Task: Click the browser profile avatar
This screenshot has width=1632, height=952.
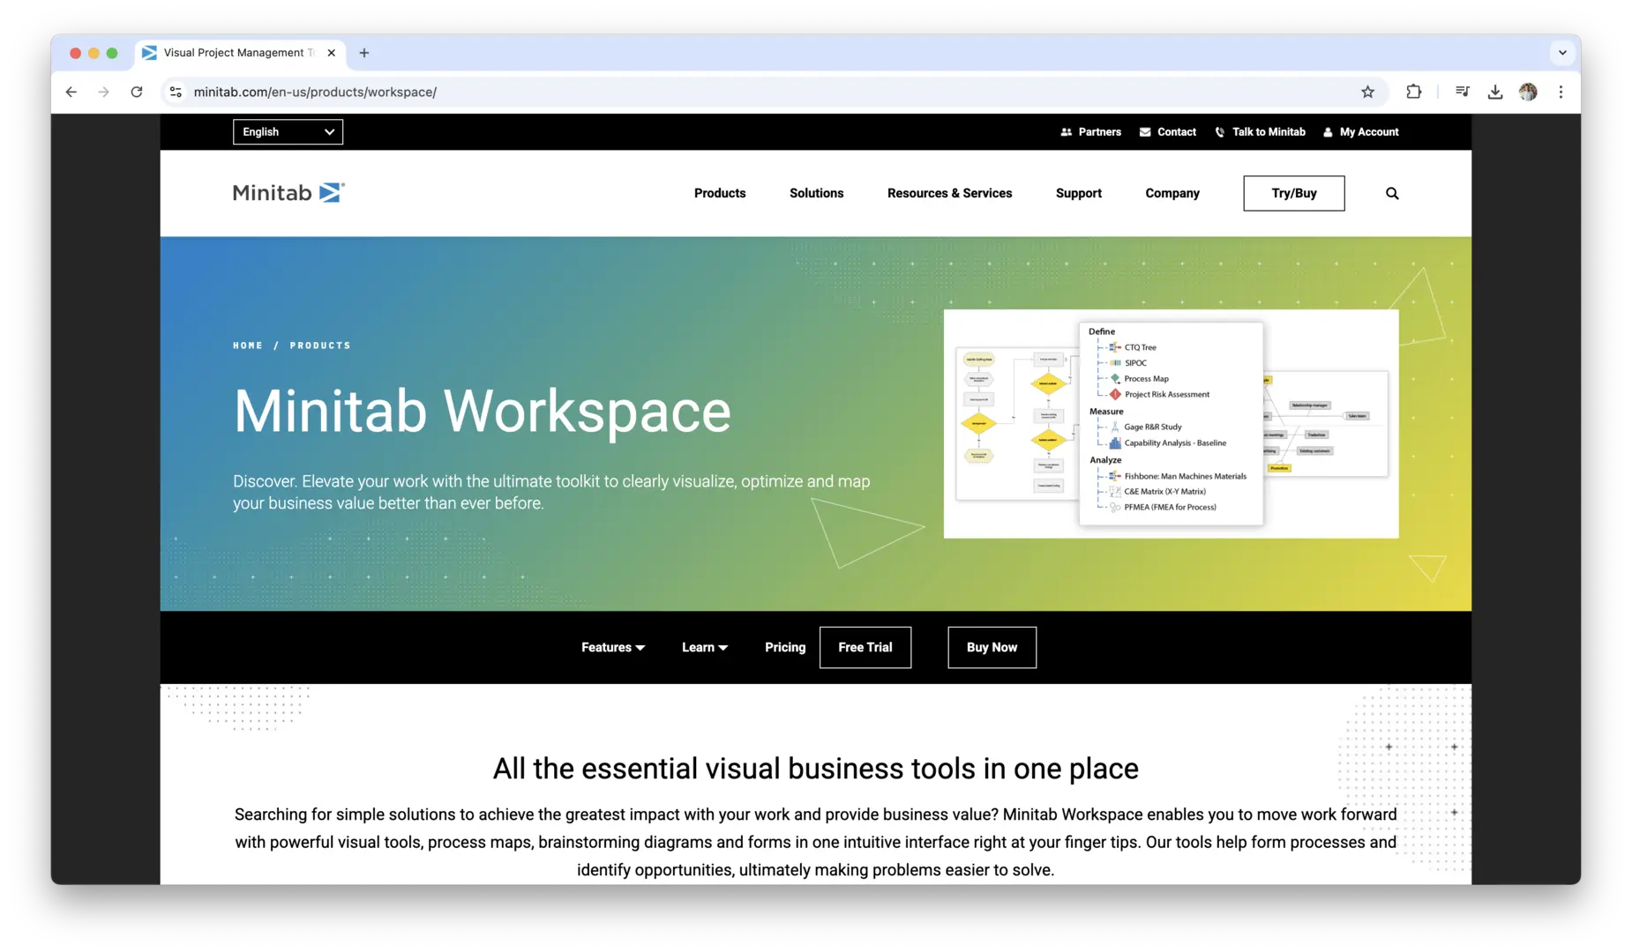Action: [x=1529, y=92]
